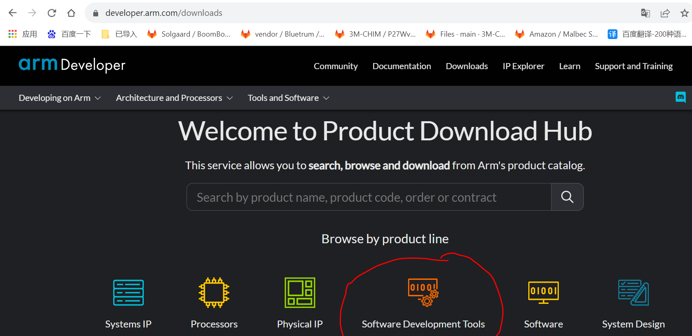Open the 已导入 bookmarks folder
Viewport: 692px width, 336px height.
119,34
